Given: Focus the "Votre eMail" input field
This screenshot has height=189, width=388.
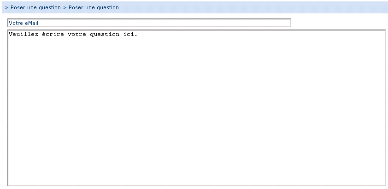Looking at the screenshot, I should click(x=149, y=23).
